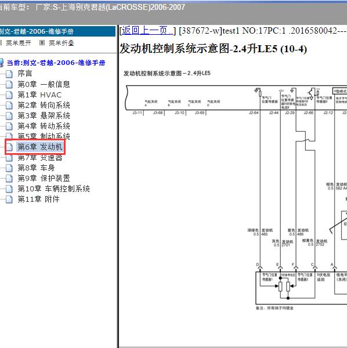Click the 备注: 所有端子均镀金 note

(x=274, y=308)
